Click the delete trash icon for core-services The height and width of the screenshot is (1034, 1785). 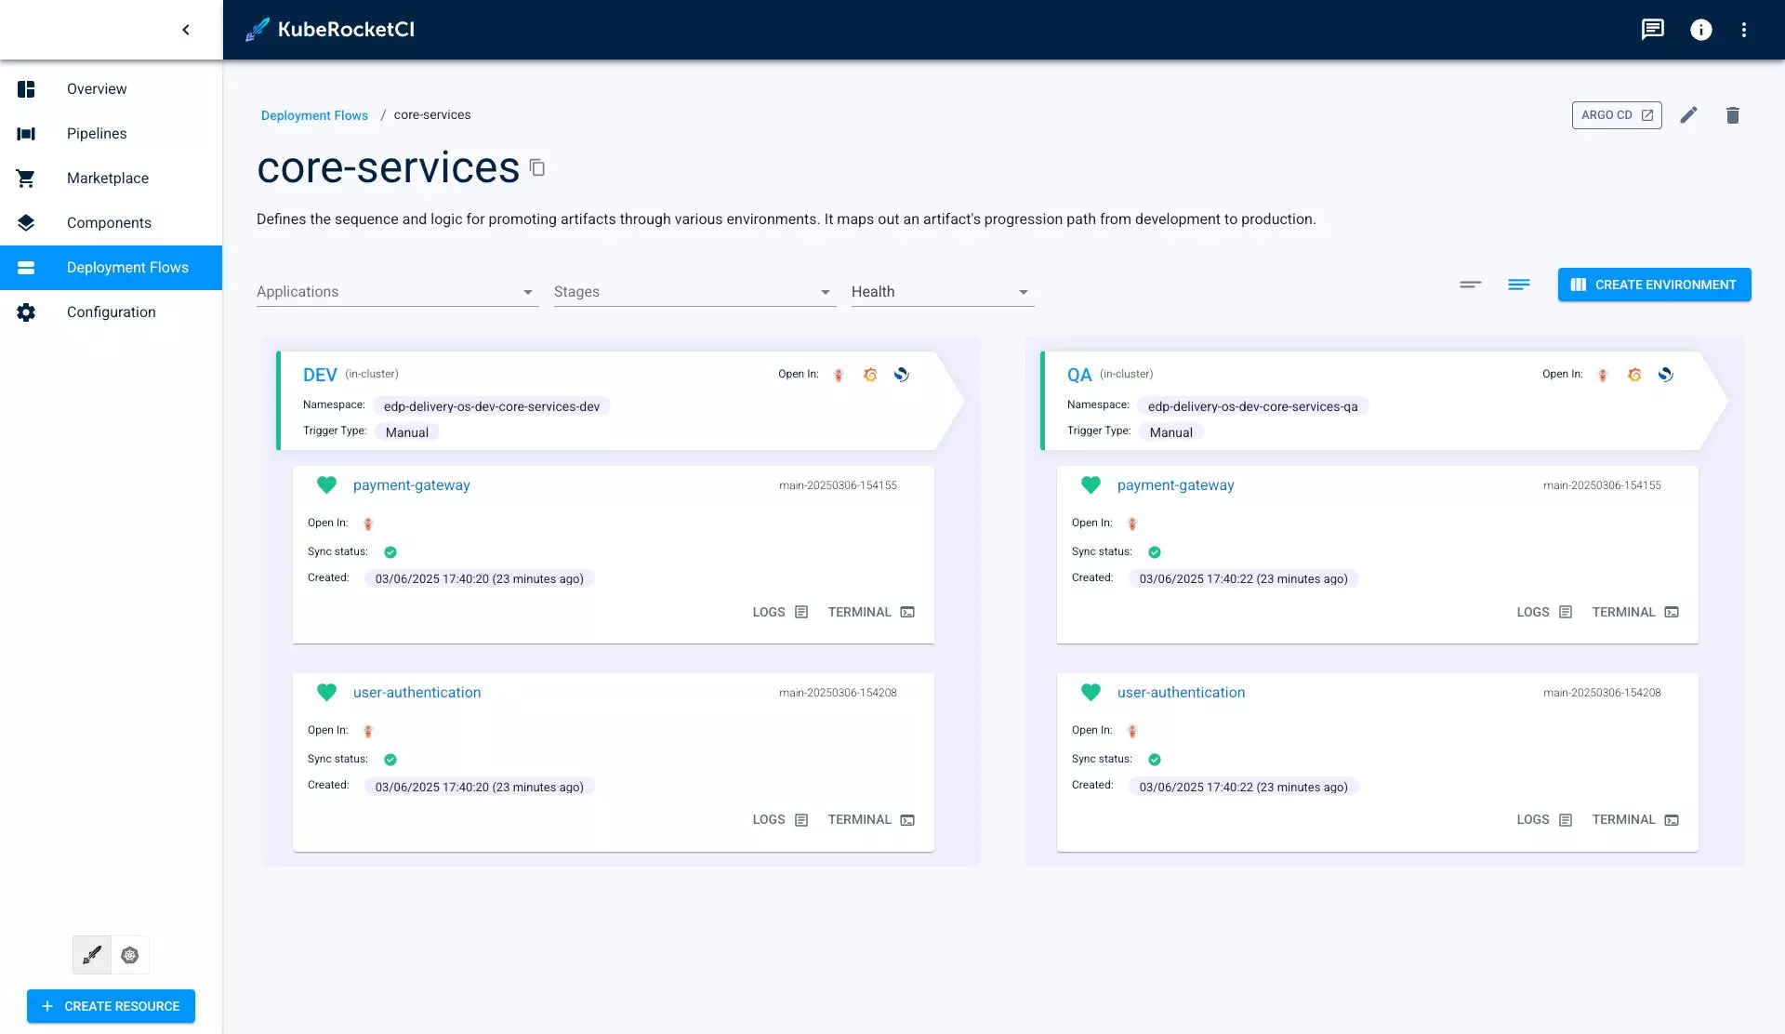tap(1732, 114)
